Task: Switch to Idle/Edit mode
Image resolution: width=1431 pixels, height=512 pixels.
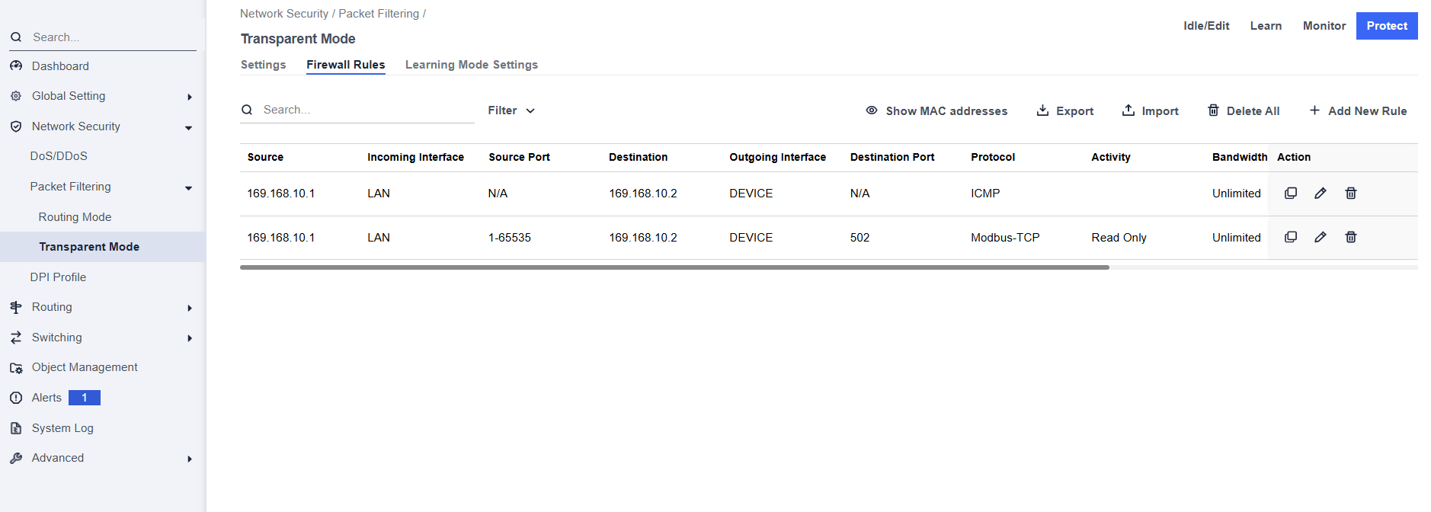Action: coord(1206,26)
